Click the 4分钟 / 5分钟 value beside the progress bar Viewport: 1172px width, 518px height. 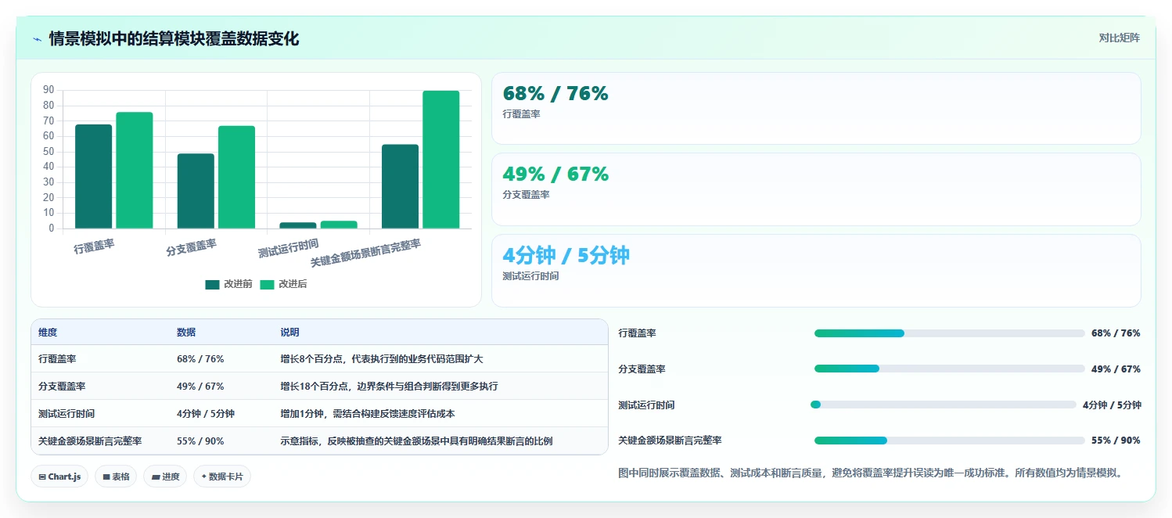coord(1112,405)
